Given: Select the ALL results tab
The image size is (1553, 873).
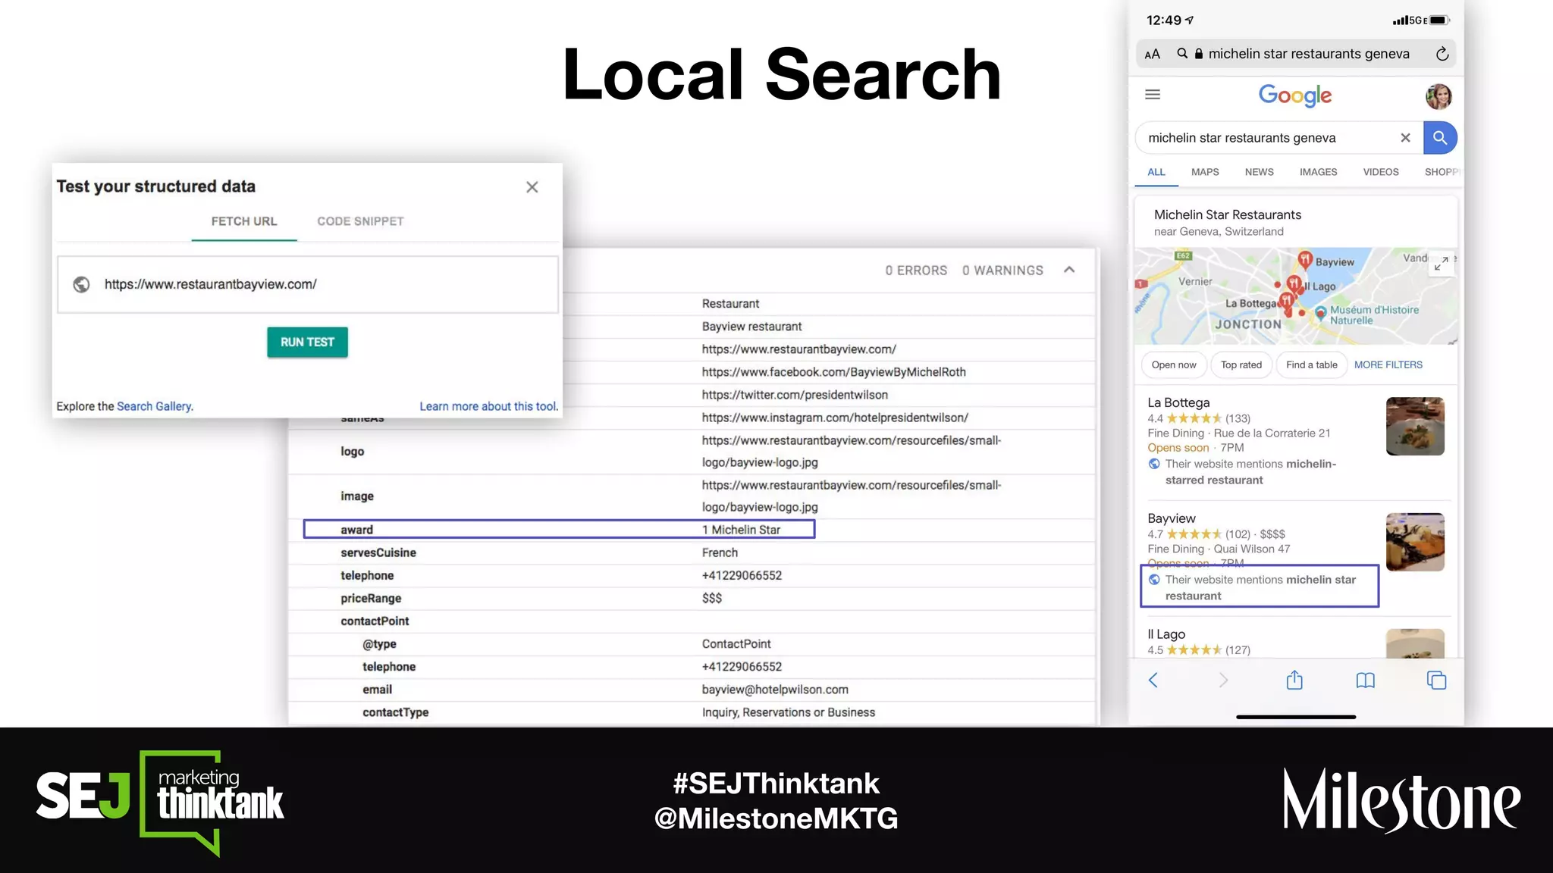Looking at the screenshot, I should (x=1156, y=172).
